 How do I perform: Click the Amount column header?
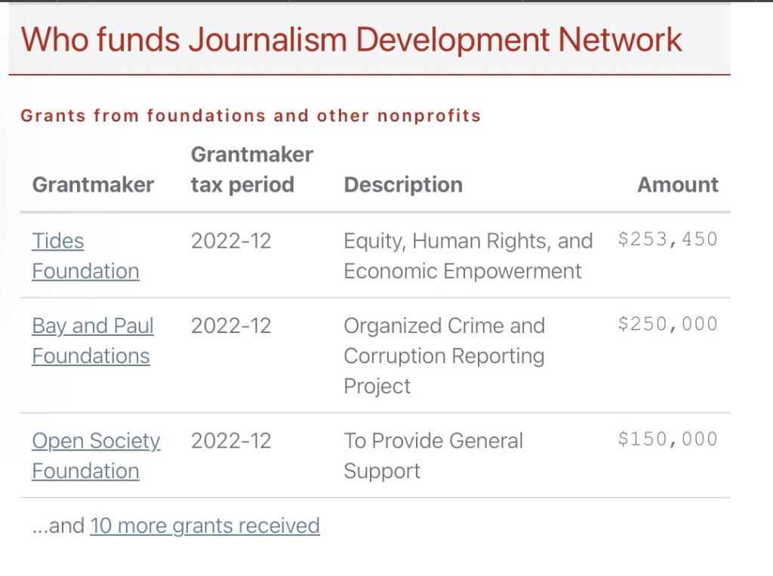678,185
